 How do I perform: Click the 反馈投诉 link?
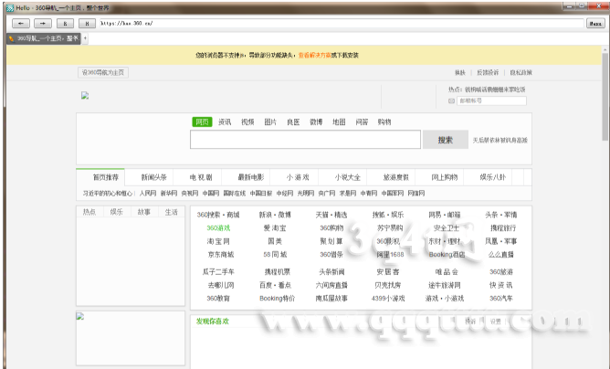point(488,72)
